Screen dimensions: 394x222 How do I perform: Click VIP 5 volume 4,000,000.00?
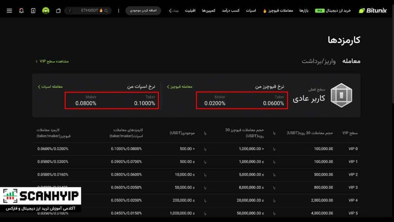pos(322,213)
